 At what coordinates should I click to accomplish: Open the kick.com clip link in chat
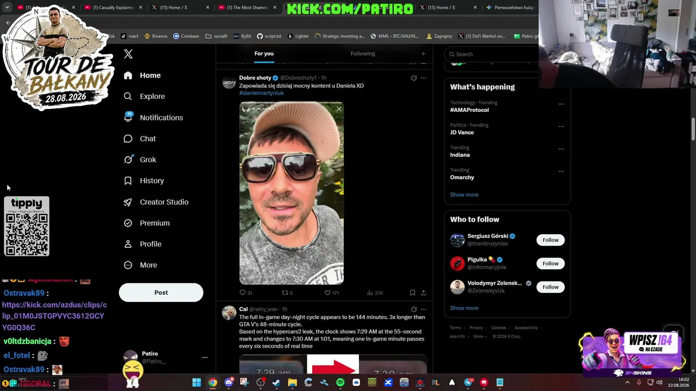point(54,316)
